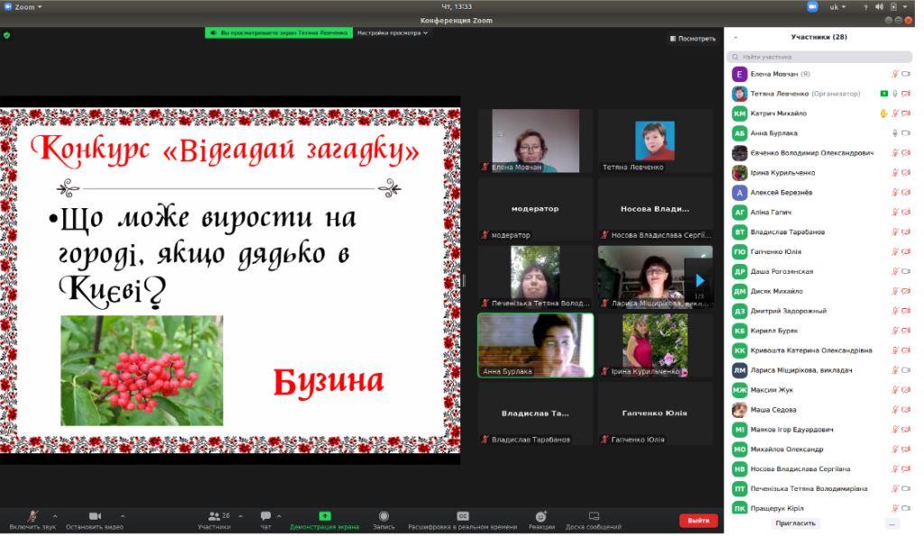Image resolution: width=924 pixels, height=536 pixels.
Task: Select participant row Дмитрий Задорожный
Action: point(821,311)
